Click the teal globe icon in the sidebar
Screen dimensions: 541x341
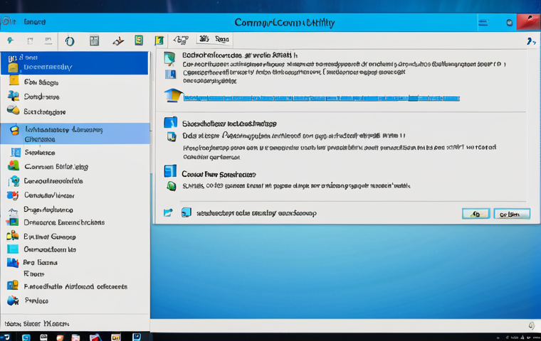tap(14, 181)
